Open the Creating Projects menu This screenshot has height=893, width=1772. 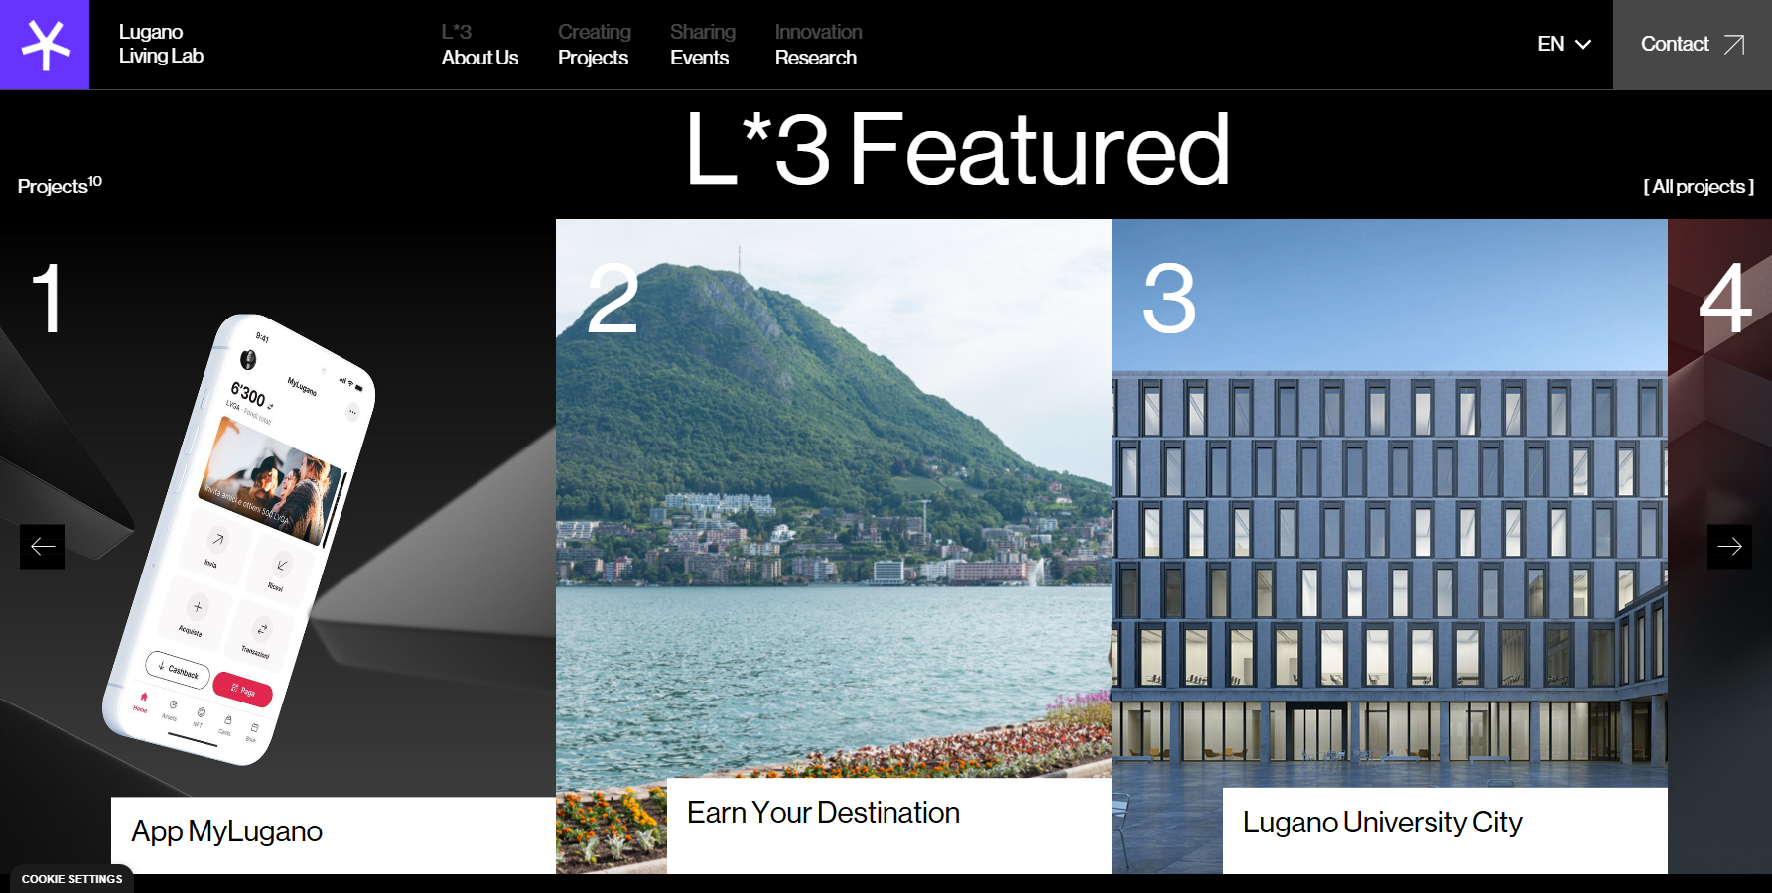[x=594, y=45]
